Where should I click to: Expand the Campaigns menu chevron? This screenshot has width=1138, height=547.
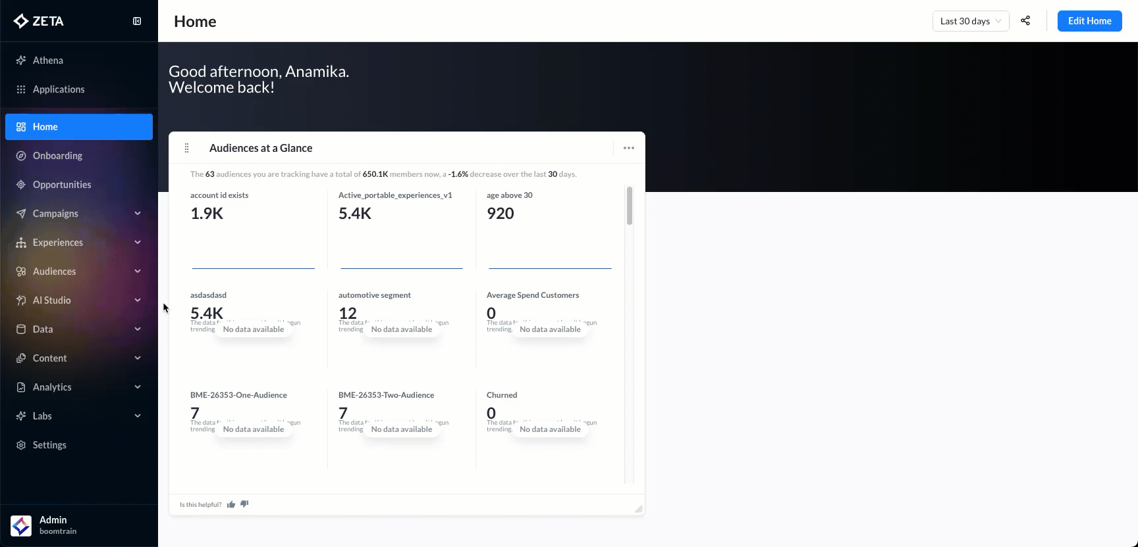pyautogui.click(x=138, y=214)
